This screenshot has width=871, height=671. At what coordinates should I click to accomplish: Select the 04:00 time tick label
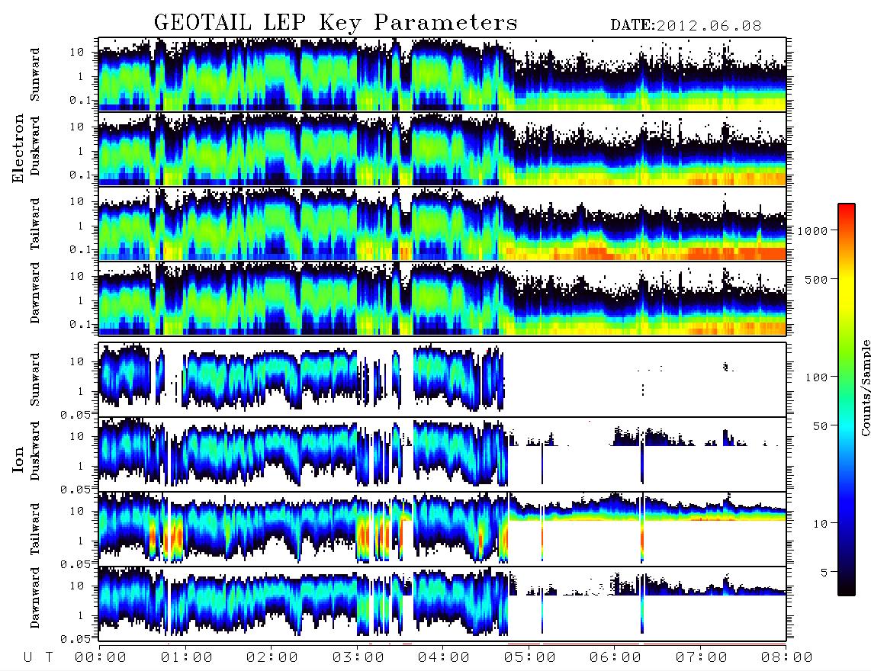[443, 657]
